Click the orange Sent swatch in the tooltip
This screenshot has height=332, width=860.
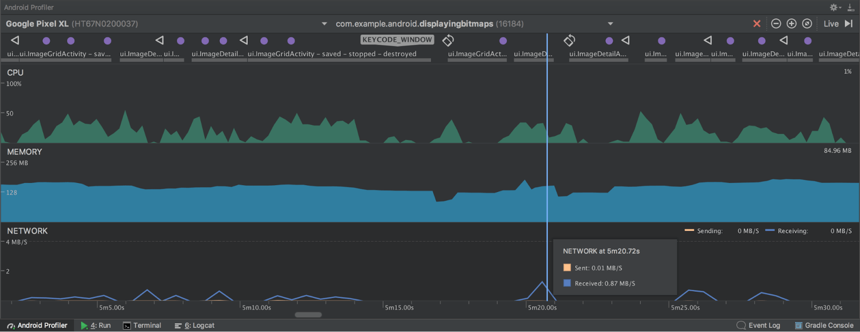tap(567, 268)
